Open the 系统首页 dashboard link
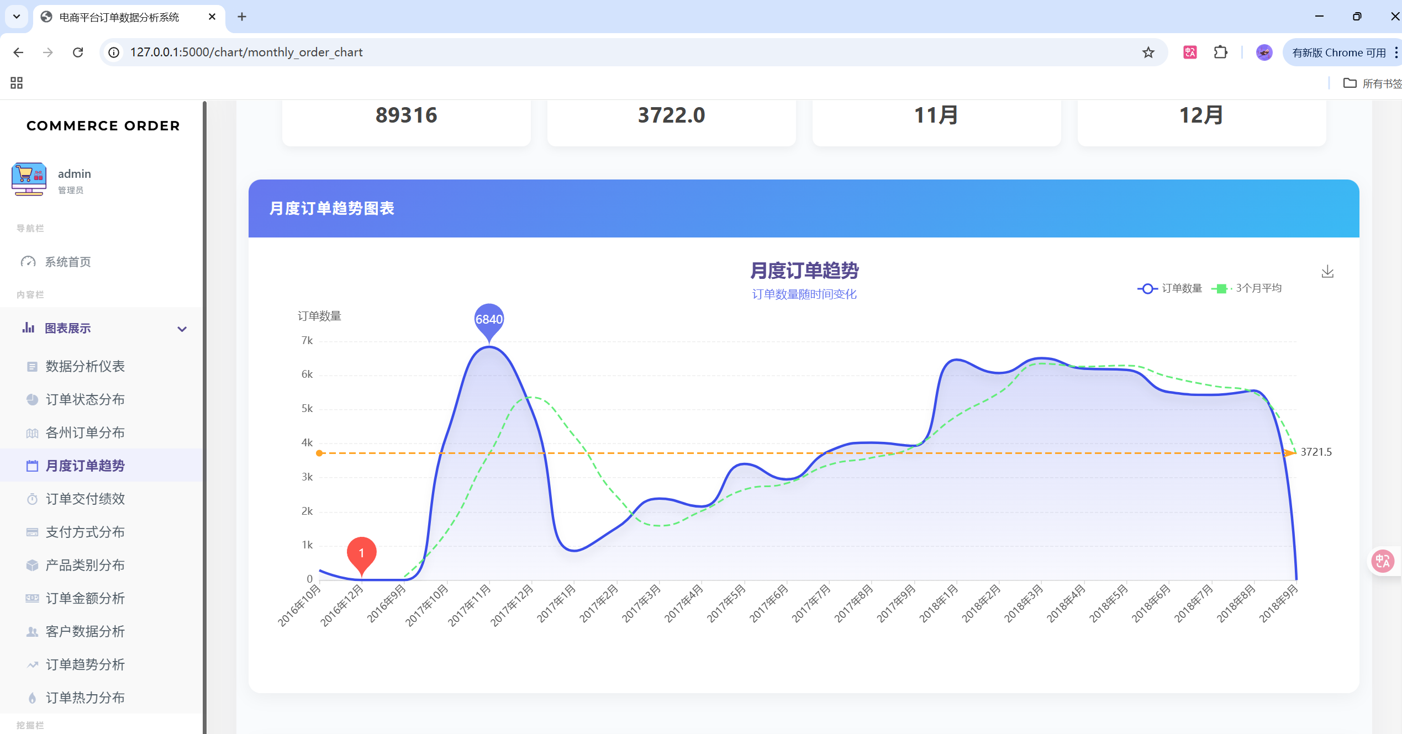 pyautogui.click(x=67, y=262)
